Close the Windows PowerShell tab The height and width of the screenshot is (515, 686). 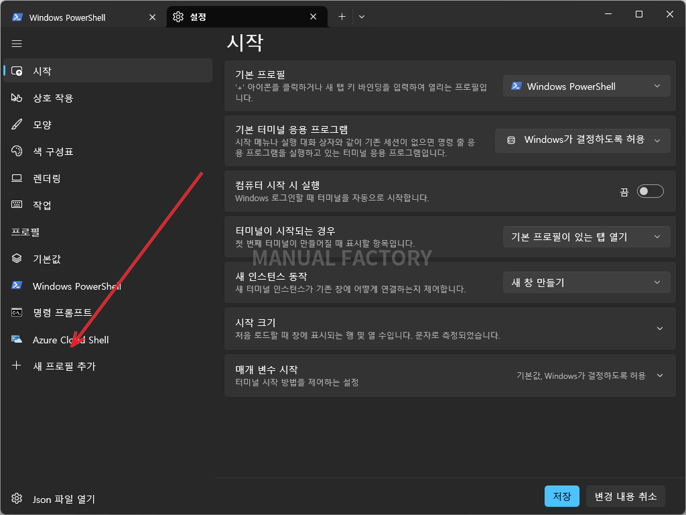(152, 17)
